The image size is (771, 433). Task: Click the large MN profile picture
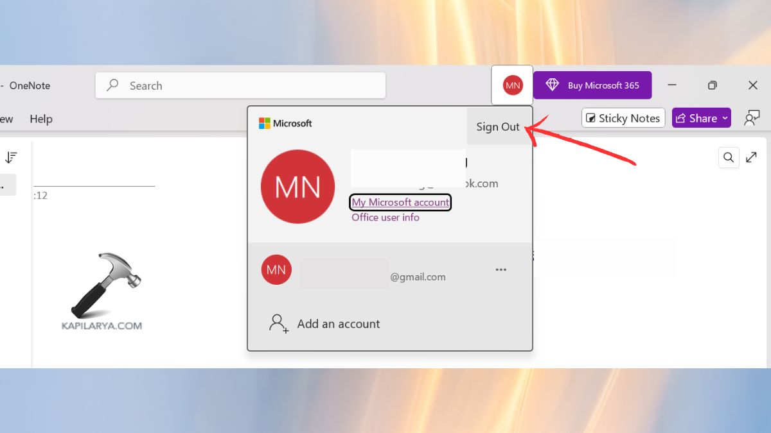tap(297, 187)
